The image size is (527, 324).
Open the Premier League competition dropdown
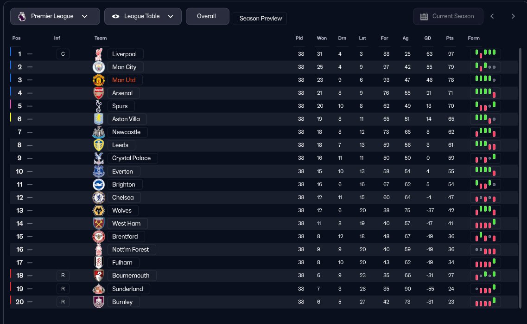point(55,16)
